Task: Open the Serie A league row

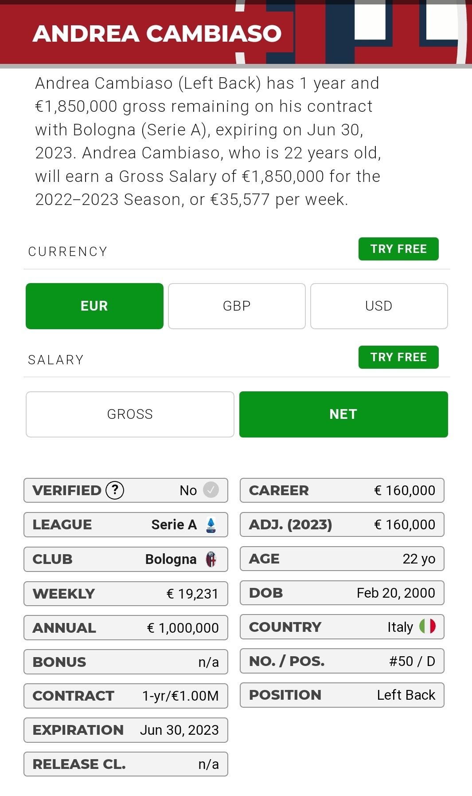Action: 126,525
